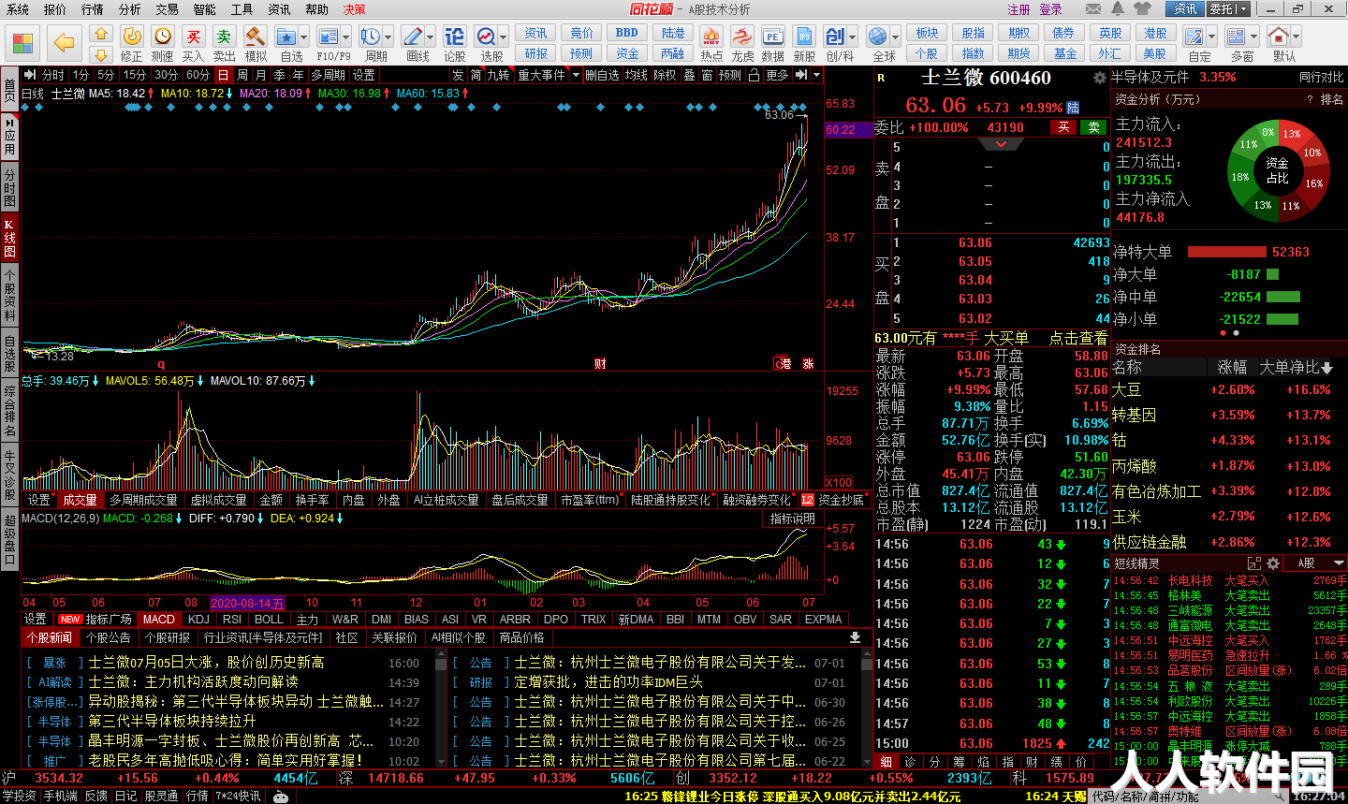Open the 交易 menu

168,8
